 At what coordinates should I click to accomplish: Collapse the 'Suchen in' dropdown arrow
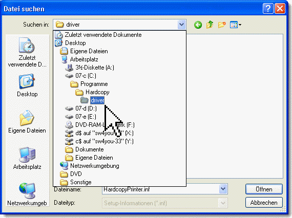pyautogui.click(x=181, y=25)
